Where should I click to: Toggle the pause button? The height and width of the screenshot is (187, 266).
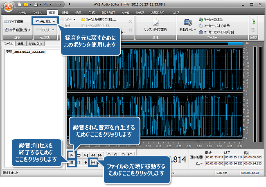[79, 162]
